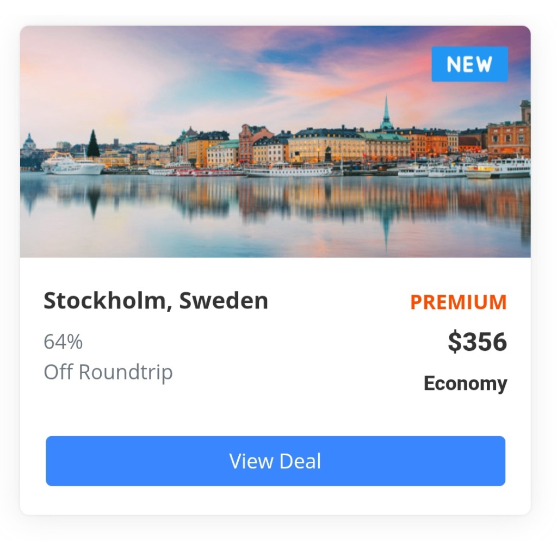
Task: Click the dark evergreen tree in photo
Action: pos(93,144)
